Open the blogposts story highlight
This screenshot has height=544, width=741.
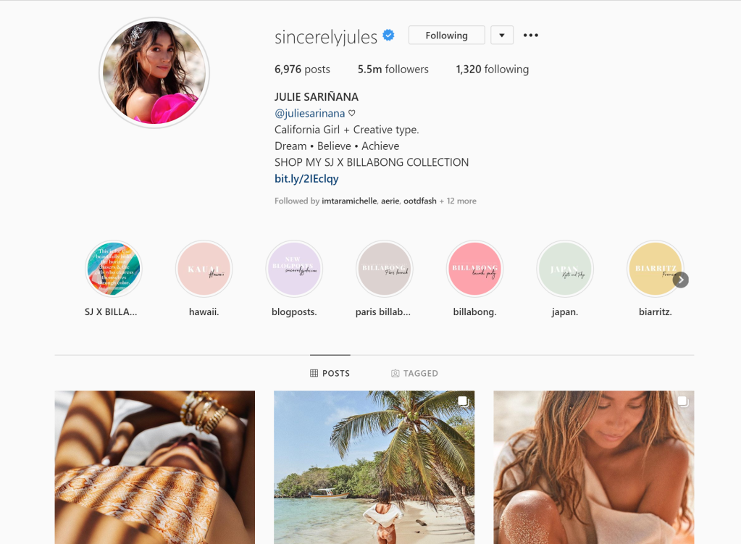coord(294,269)
